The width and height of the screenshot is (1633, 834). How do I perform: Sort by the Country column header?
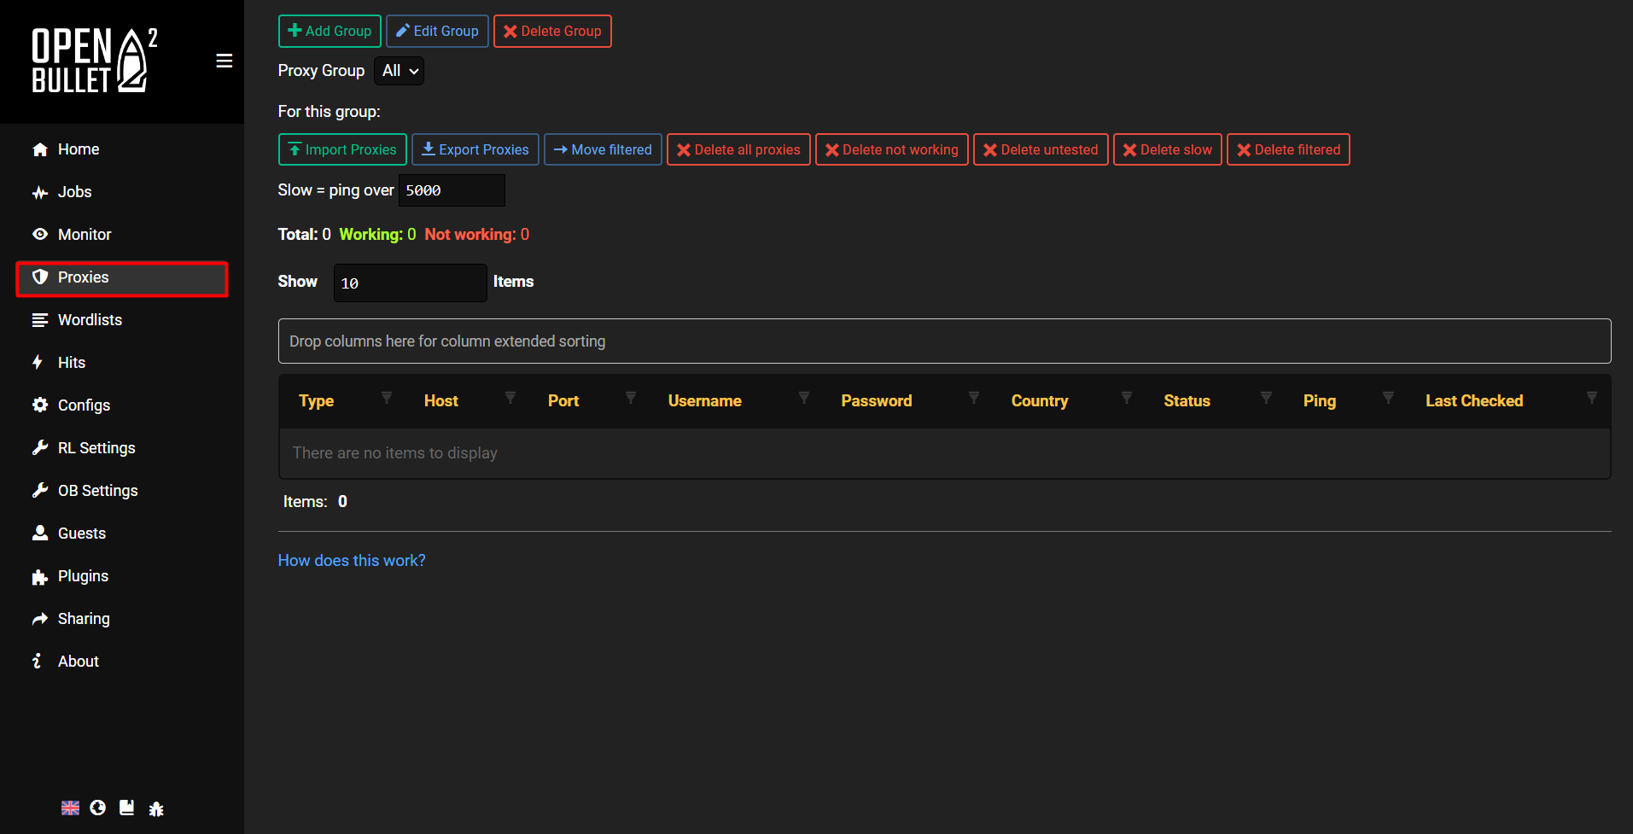(1040, 401)
